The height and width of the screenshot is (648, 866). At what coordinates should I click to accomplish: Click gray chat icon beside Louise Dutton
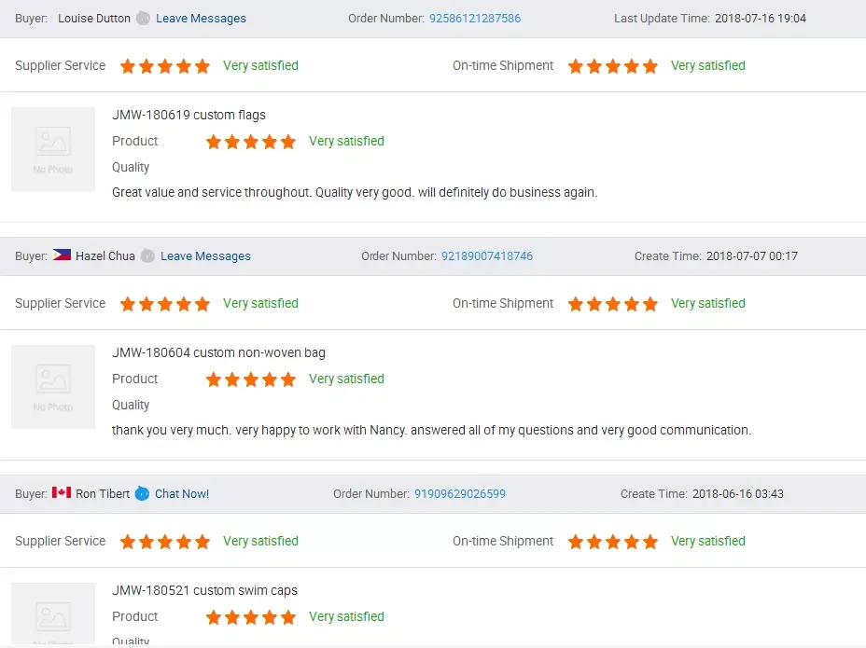143,19
